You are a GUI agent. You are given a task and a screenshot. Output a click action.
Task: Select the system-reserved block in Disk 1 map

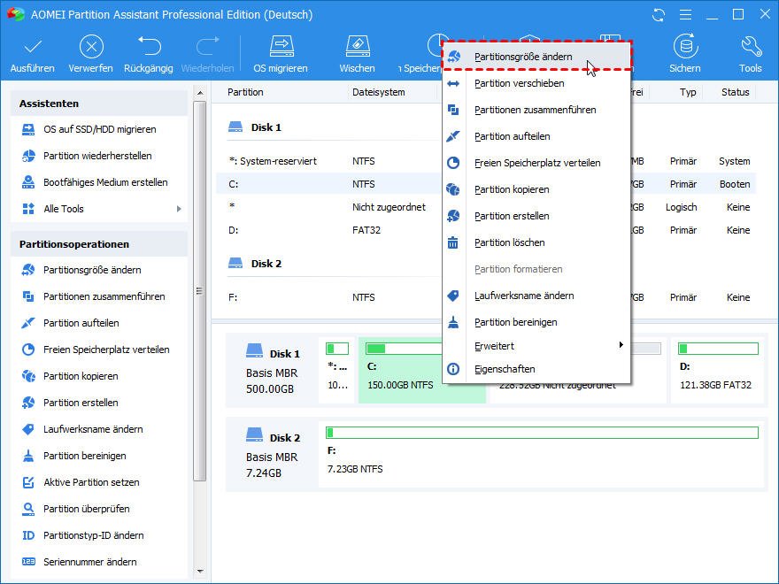coord(337,370)
